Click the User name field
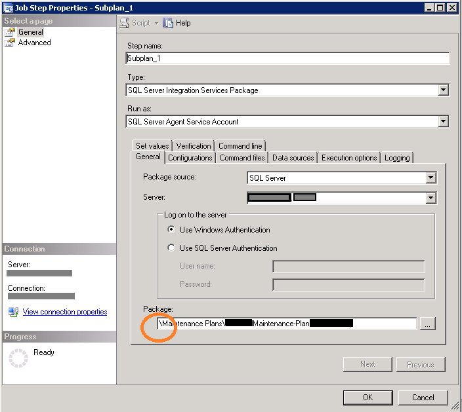This screenshot has width=462, height=412. click(348, 267)
